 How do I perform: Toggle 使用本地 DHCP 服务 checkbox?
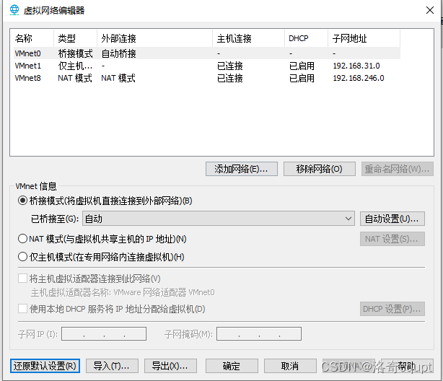22,309
